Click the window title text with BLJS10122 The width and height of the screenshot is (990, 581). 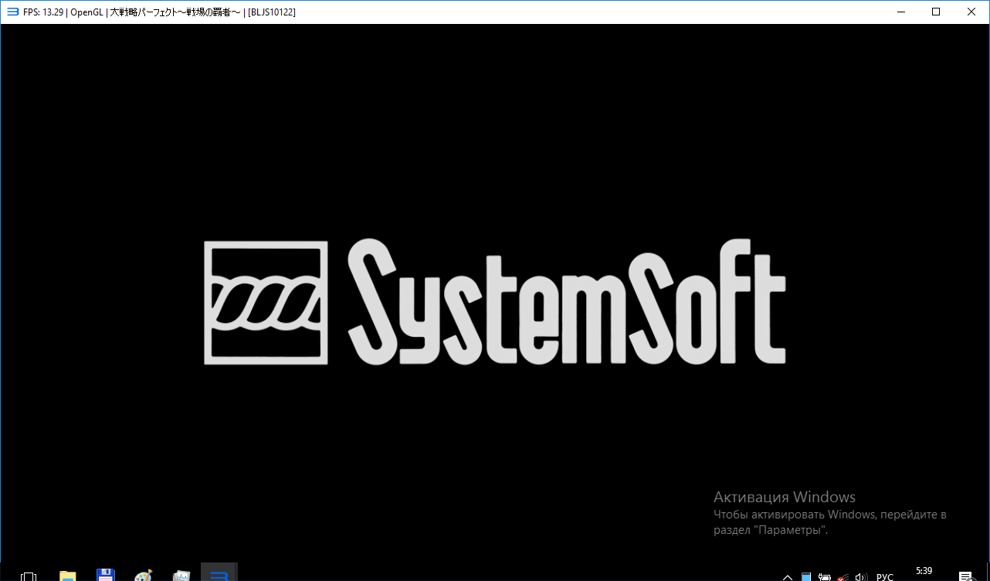click(159, 12)
